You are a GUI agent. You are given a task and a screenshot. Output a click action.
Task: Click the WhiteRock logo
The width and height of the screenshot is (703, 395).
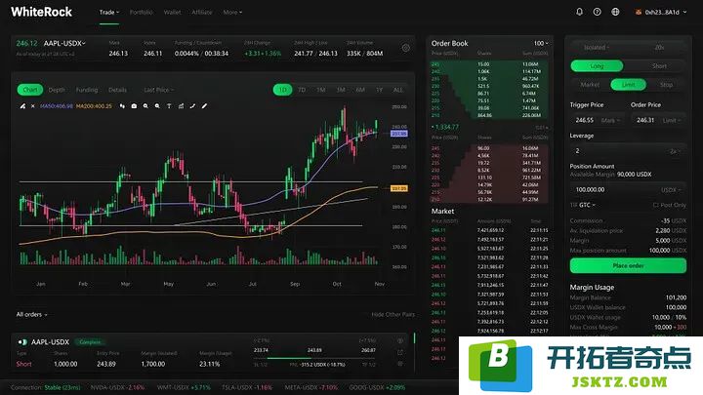pos(41,12)
